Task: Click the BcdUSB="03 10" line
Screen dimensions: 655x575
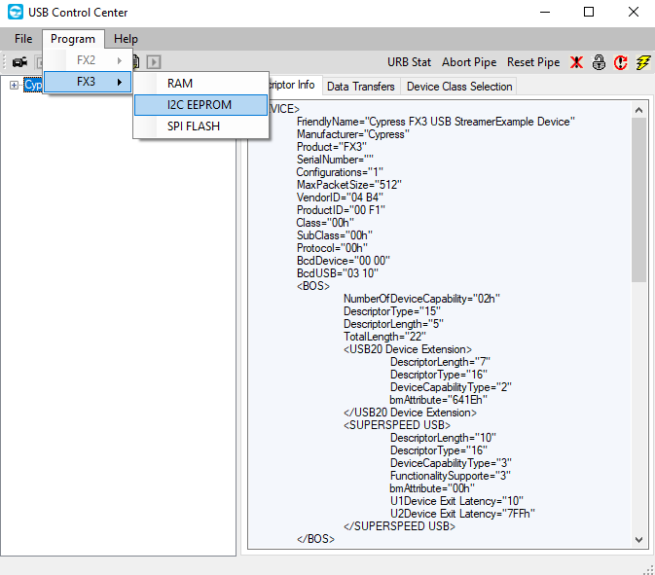Action: pyautogui.click(x=337, y=273)
